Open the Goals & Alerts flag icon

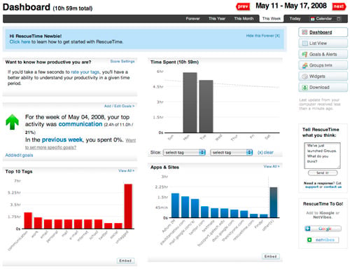point(304,54)
